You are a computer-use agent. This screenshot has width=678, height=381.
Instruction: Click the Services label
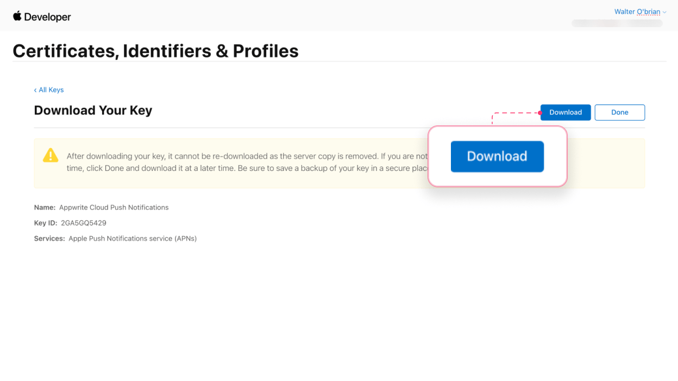[x=49, y=238]
